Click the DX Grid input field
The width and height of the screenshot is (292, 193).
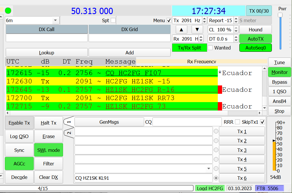pyautogui.click(x=129, y=38)
